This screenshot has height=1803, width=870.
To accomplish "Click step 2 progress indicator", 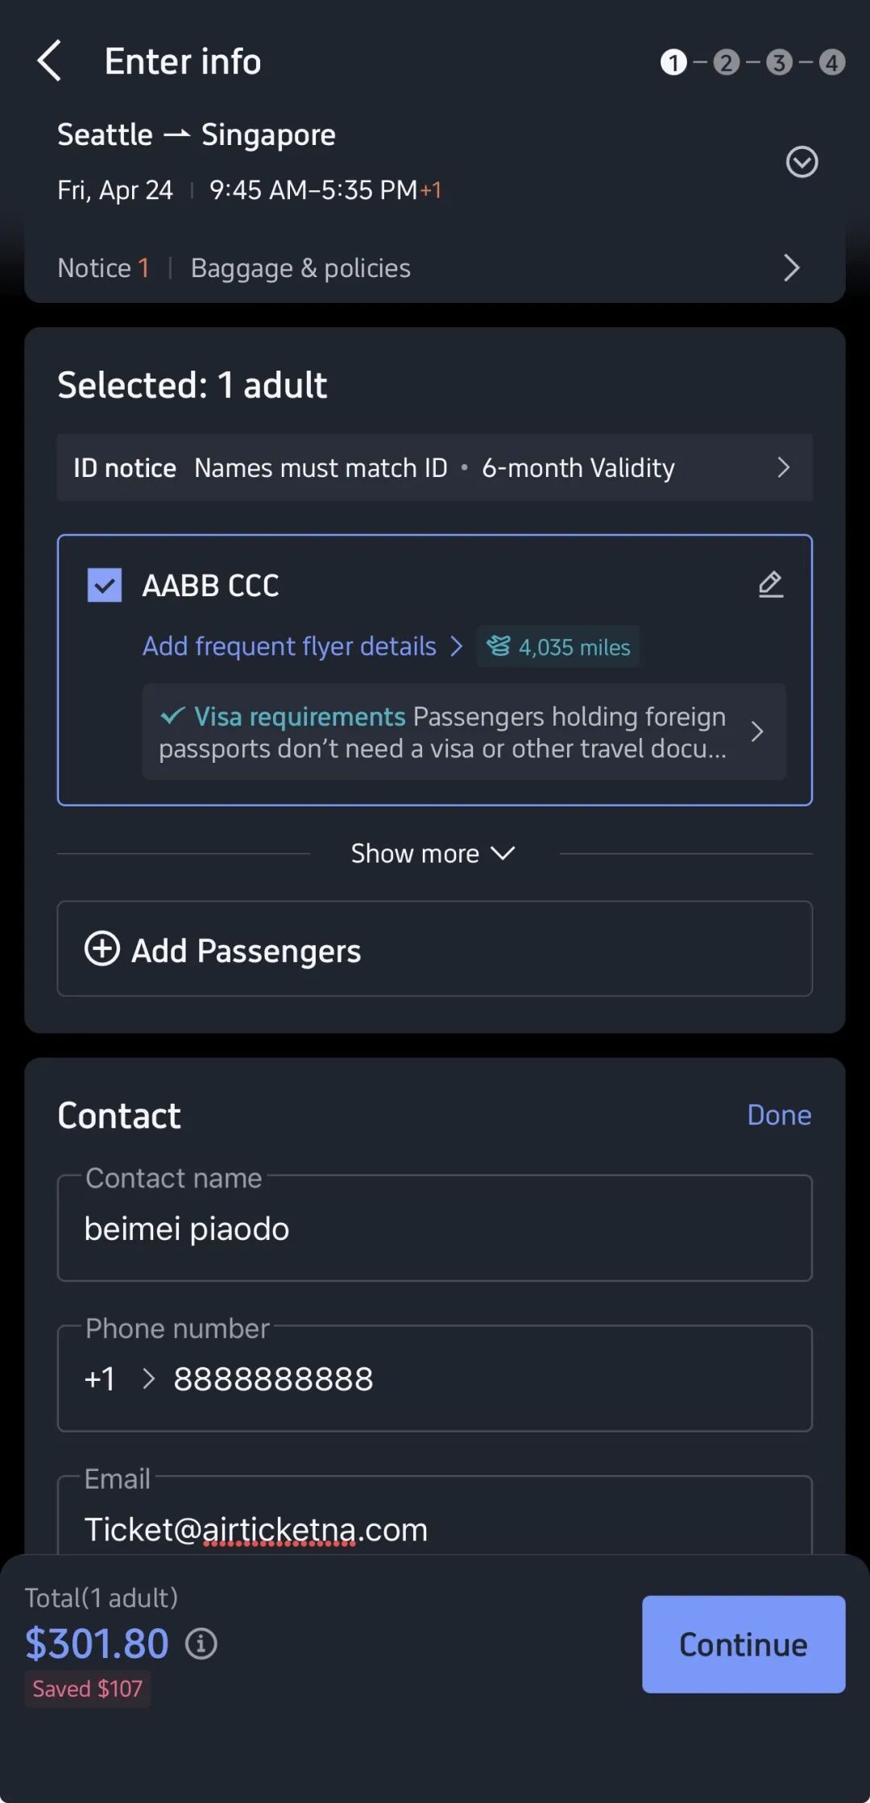I will tap(726, 62).
